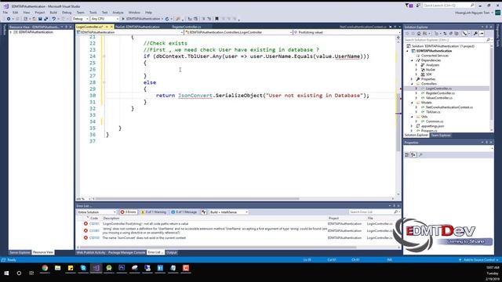Open the Post(string value) member dropdown
The width and height of the screenshot is (502, 282).
tap(347, 32)
